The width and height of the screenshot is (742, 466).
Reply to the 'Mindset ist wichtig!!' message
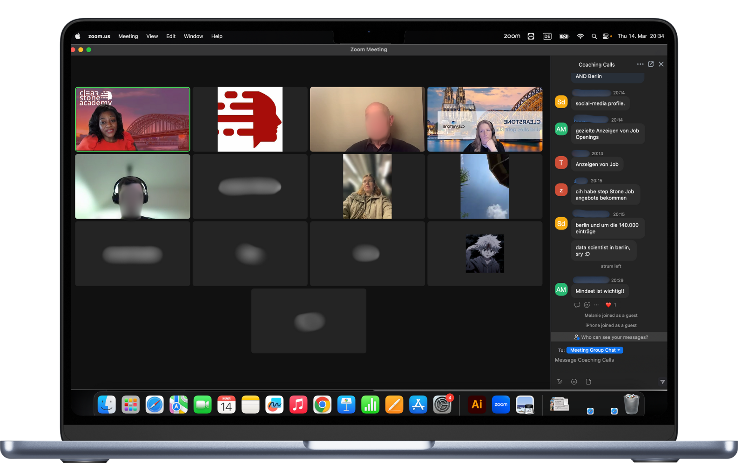click(x=577, y=305)
